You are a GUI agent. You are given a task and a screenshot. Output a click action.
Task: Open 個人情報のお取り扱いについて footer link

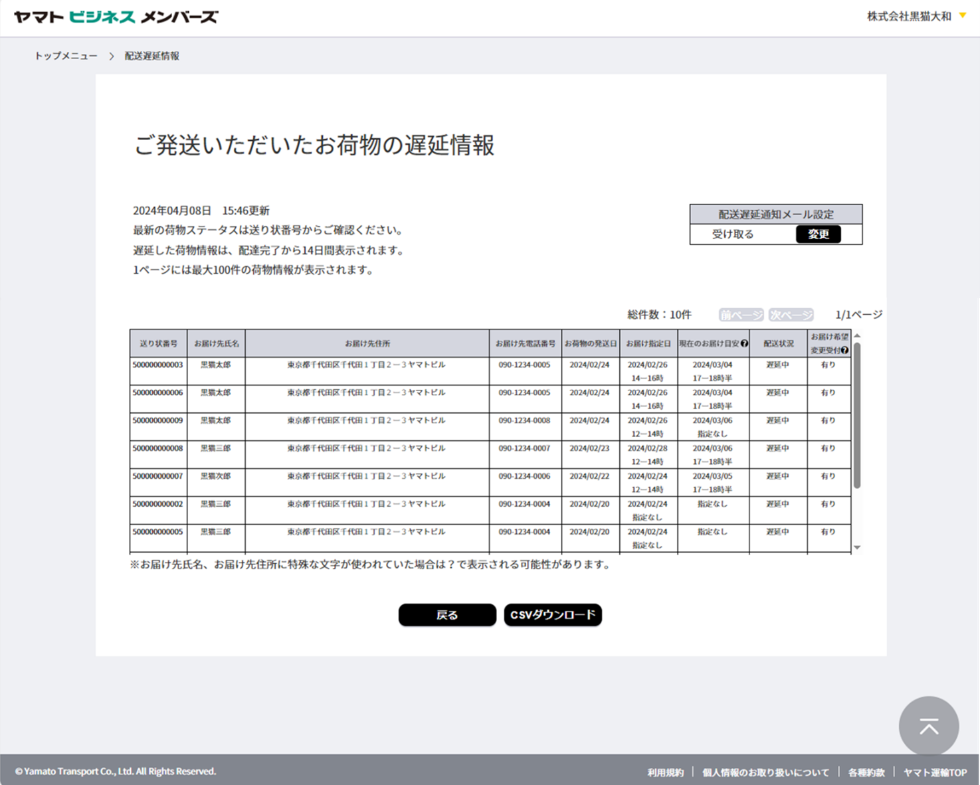click(765, 772)
